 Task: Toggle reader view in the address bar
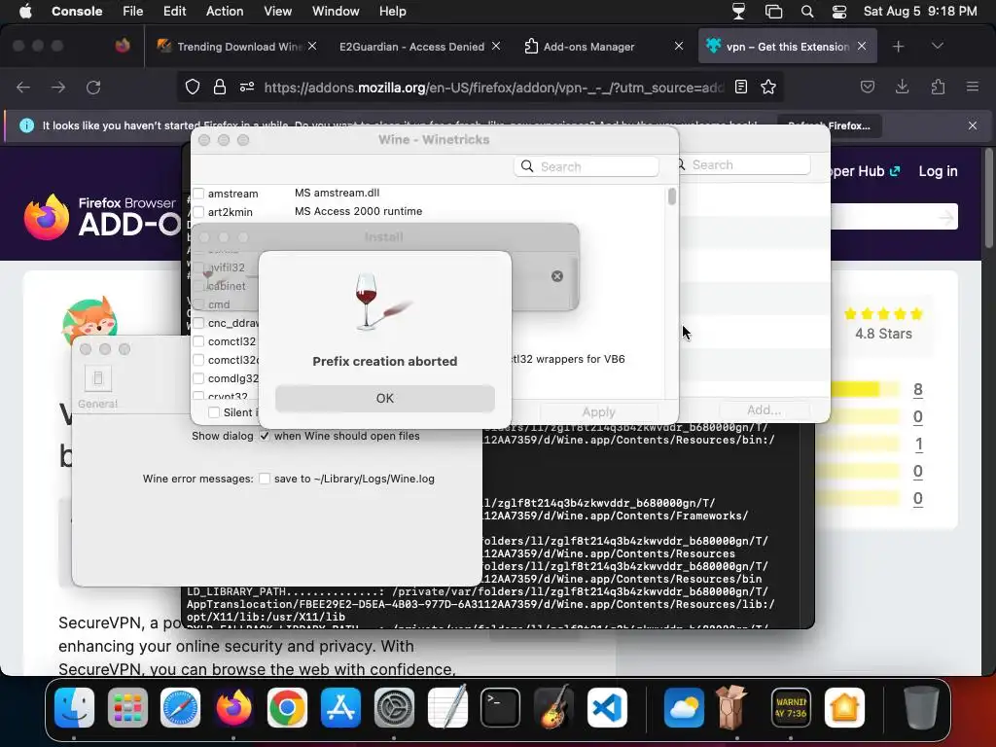[x=740, y=87]
